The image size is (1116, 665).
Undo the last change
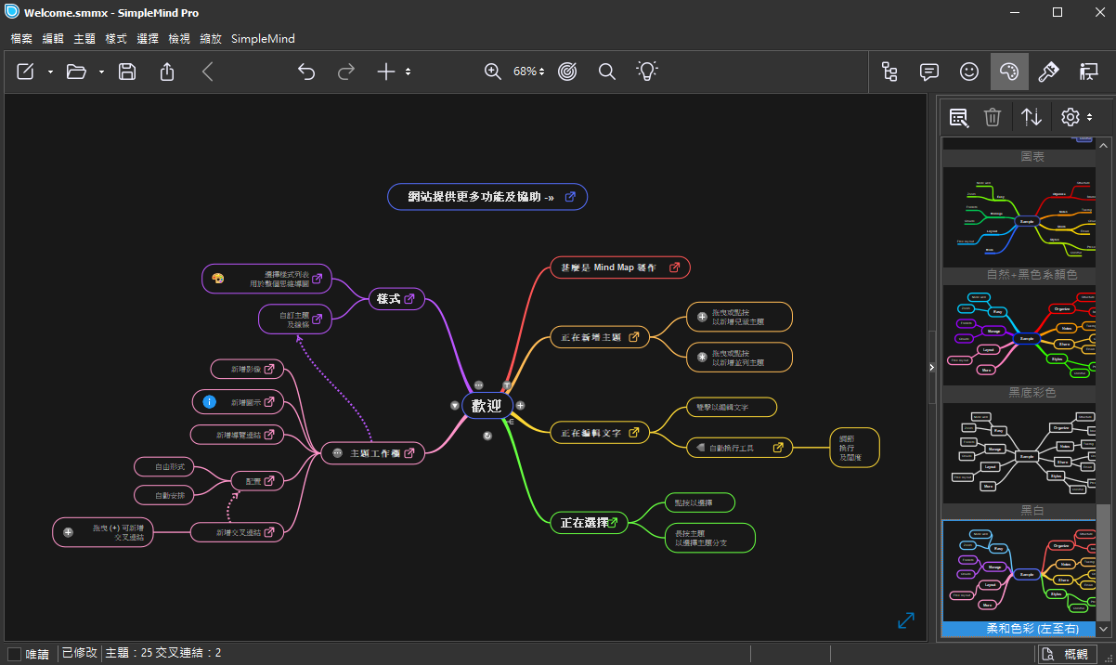click(x=306, y=72)
